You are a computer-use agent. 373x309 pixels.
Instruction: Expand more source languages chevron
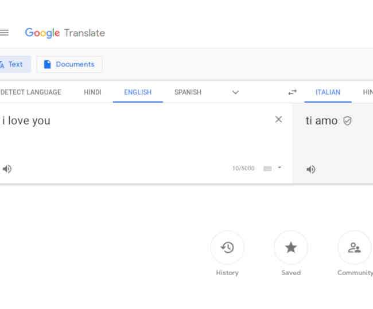[235, 92]
